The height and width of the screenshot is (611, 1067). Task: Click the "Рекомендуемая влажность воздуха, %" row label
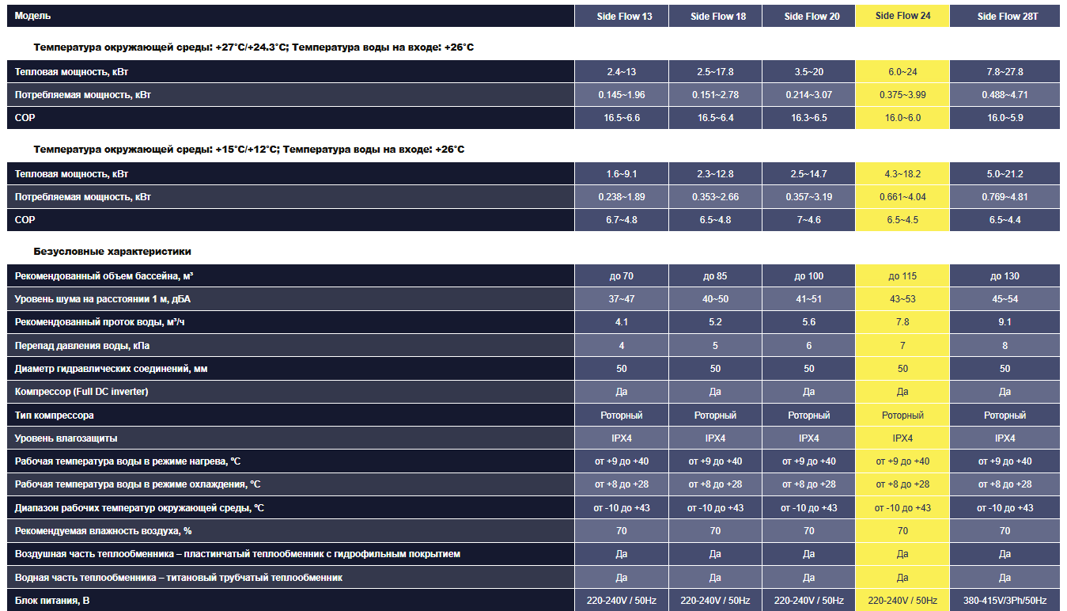pyautogui.click(x=102, y=531)
